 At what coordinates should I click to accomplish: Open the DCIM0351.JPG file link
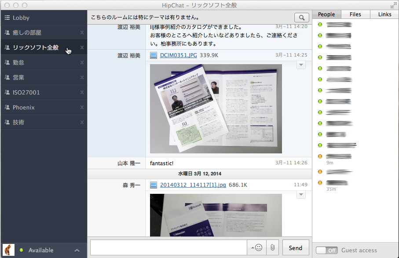(x=178, y=55)
